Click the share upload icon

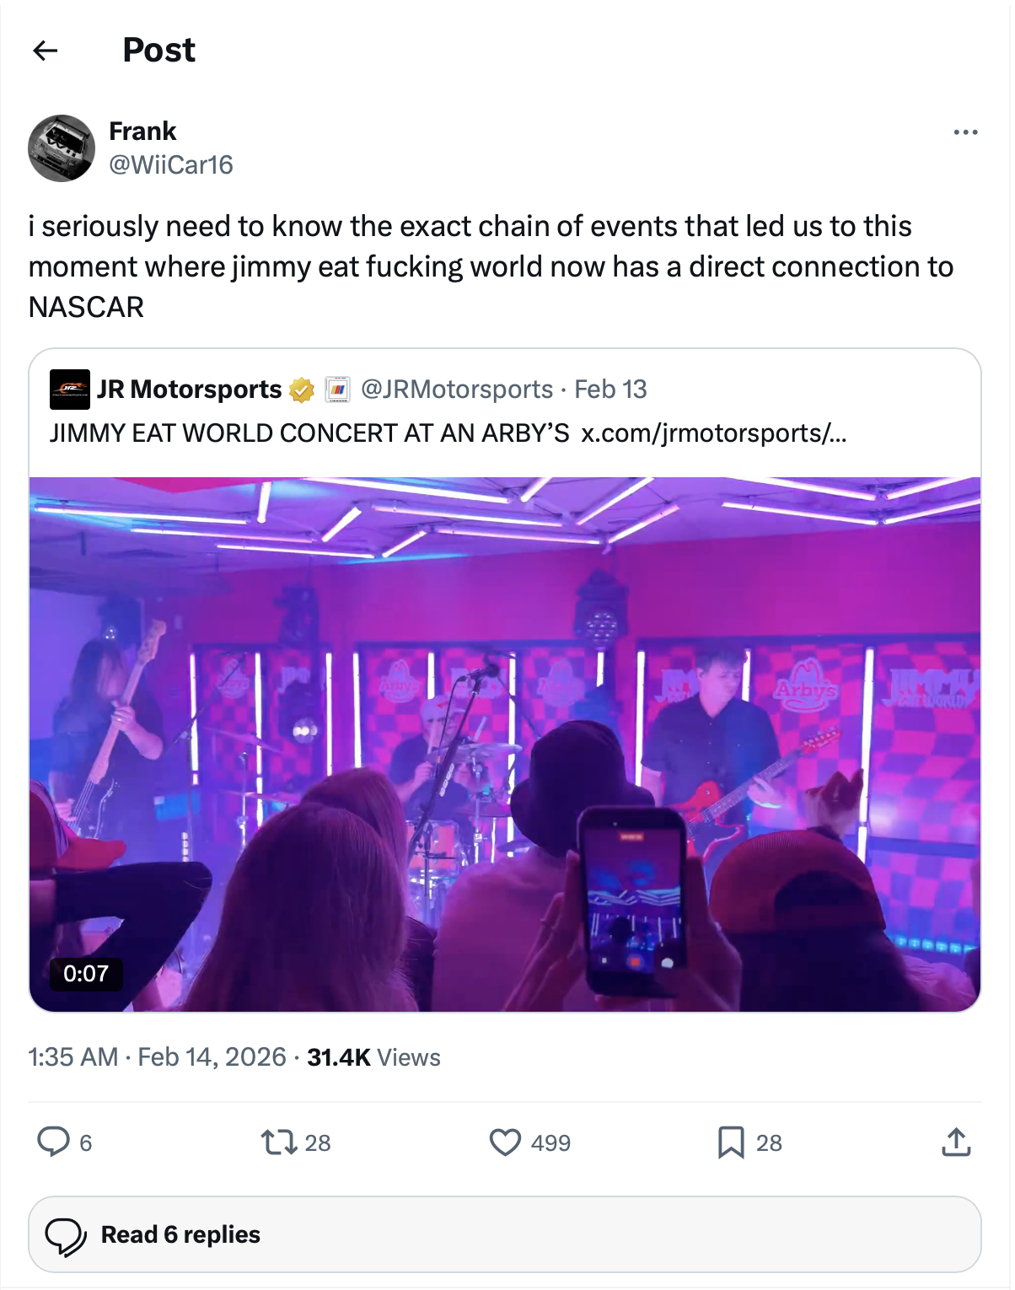(956, 1142)
